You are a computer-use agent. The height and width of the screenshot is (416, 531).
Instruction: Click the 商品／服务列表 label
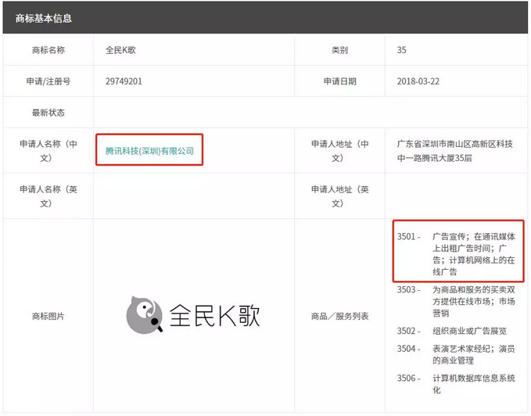click(339, 316)
